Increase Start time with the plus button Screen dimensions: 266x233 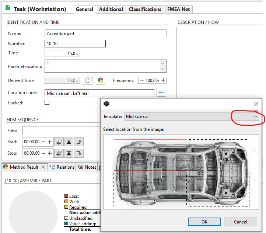(49, 142)
